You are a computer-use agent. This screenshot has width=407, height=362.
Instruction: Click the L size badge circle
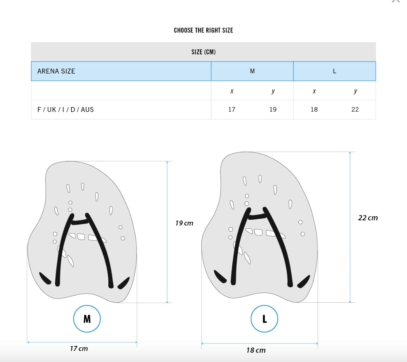point(264,318)
